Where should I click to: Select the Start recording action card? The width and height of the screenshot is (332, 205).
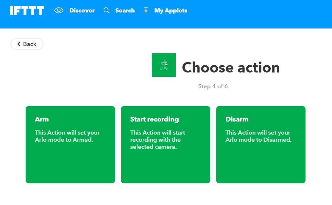[x=166, y=145]
